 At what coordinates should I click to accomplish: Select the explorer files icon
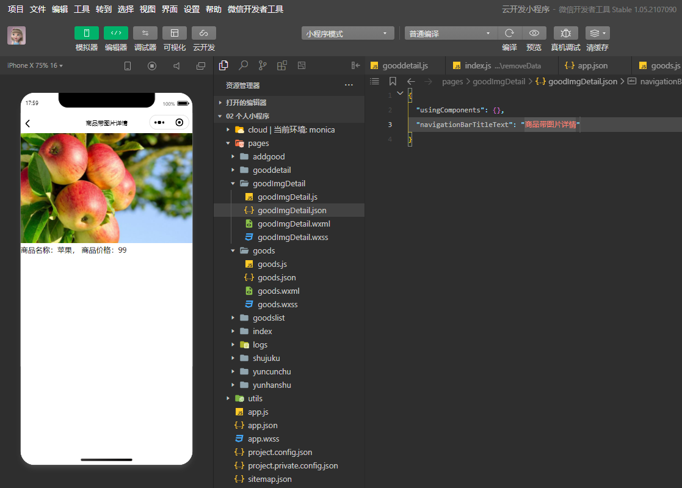coord(223,66)
